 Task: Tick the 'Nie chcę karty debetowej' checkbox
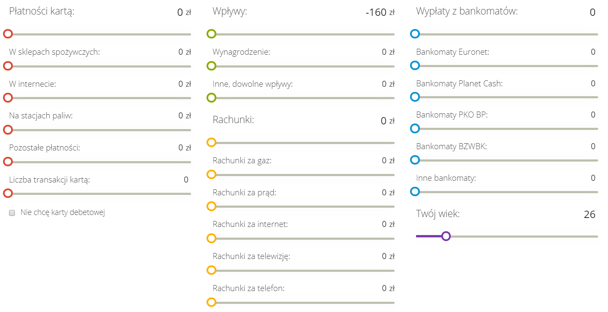point(12,213)
